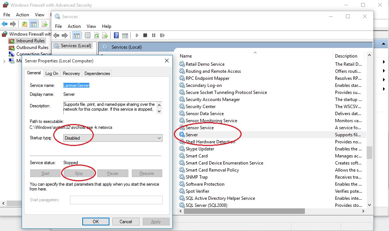Select the Smart Card service in list

[197, 156]
